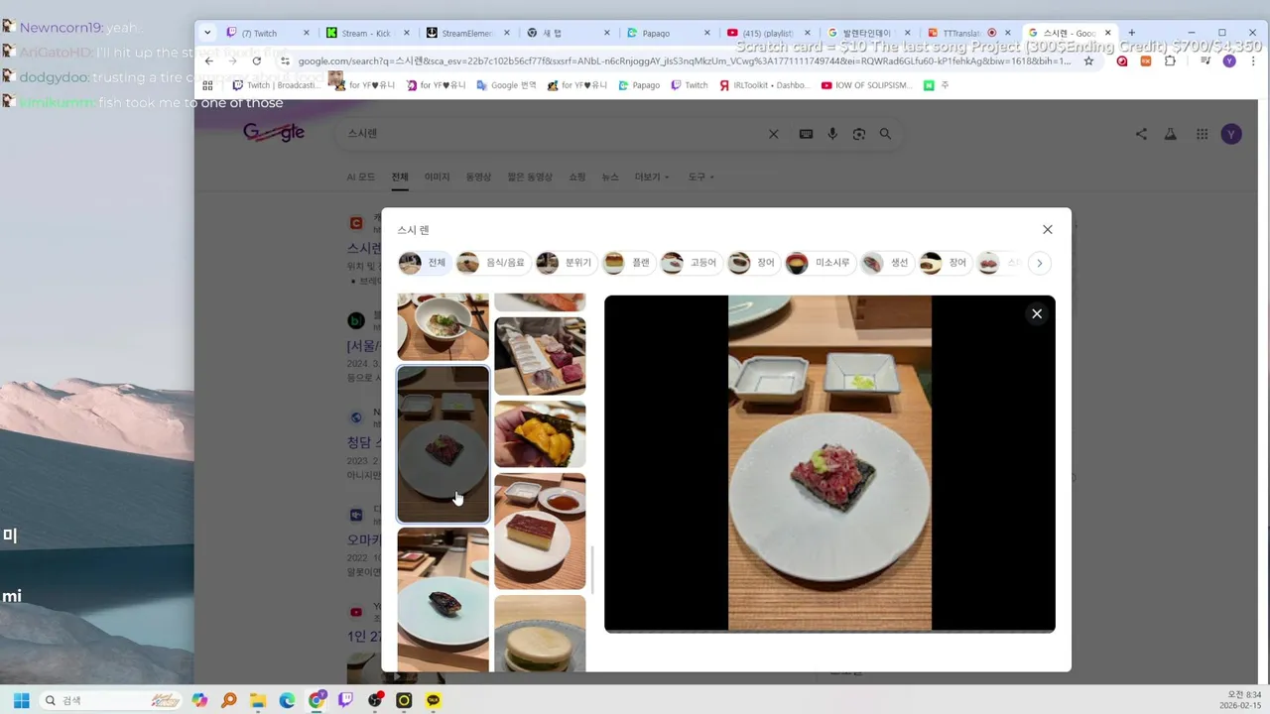Image resolution: width=1270 pixels, height=714 pixels.
Task: Open the IRLToolkit Dashboard bookmark
Action: point(766,85)
